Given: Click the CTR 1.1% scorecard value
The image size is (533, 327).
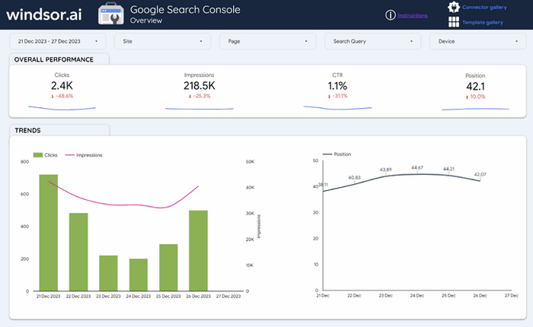Looking at the screenshot, I should click(x=337, y=86).
